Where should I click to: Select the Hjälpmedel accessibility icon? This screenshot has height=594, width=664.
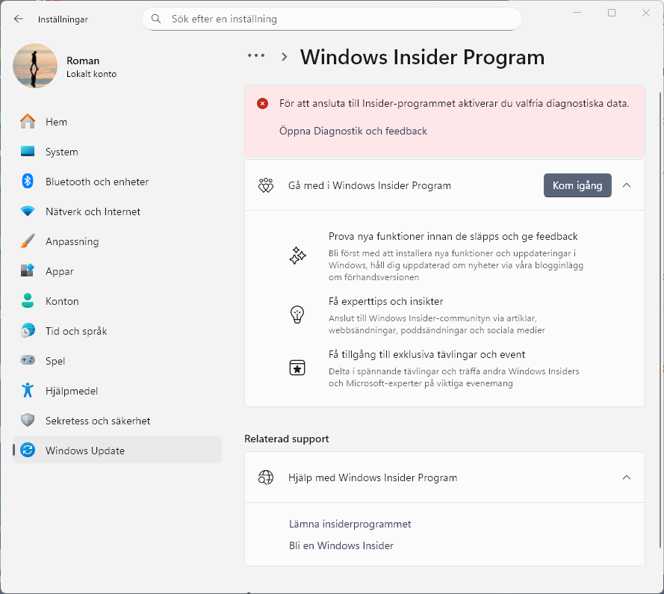click(x=28, y=390)
